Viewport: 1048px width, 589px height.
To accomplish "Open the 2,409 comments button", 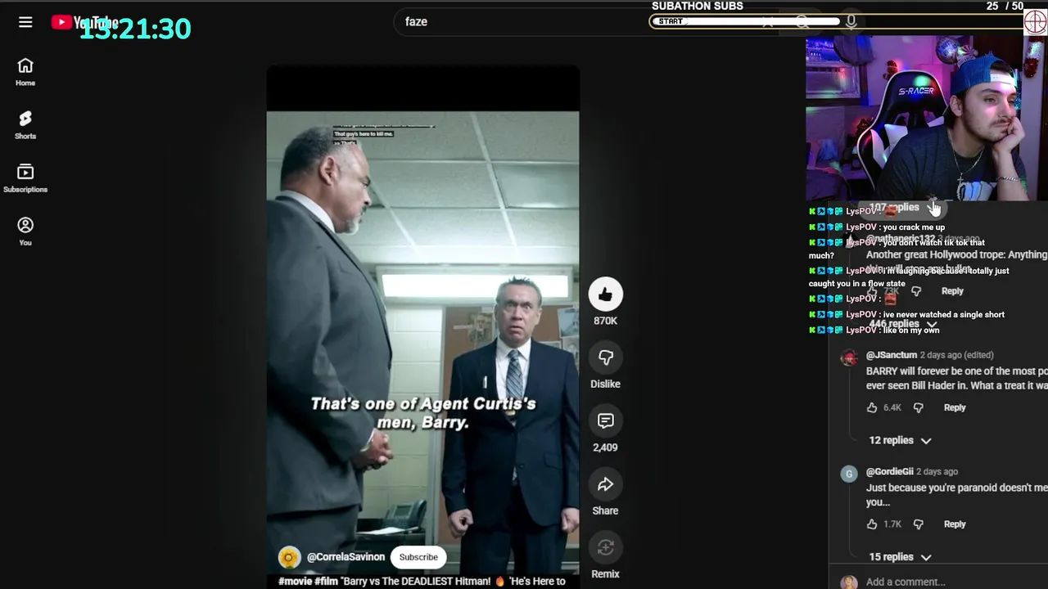I will tap(605, 420).
